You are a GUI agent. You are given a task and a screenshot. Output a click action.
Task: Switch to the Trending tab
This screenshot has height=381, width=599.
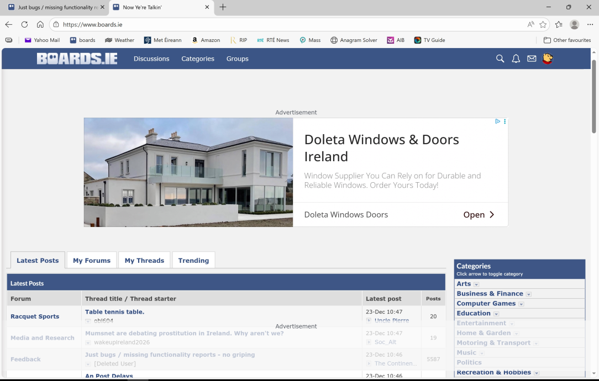click(x=193, y=261)
